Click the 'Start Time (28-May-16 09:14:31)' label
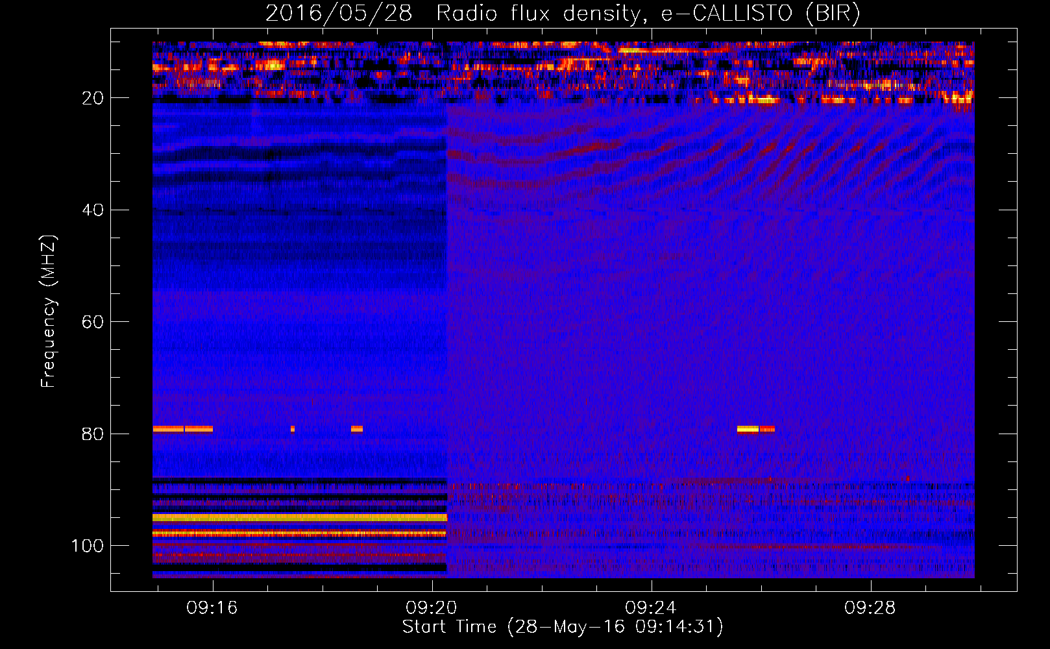1050x649 pixels. coord(563,627)
